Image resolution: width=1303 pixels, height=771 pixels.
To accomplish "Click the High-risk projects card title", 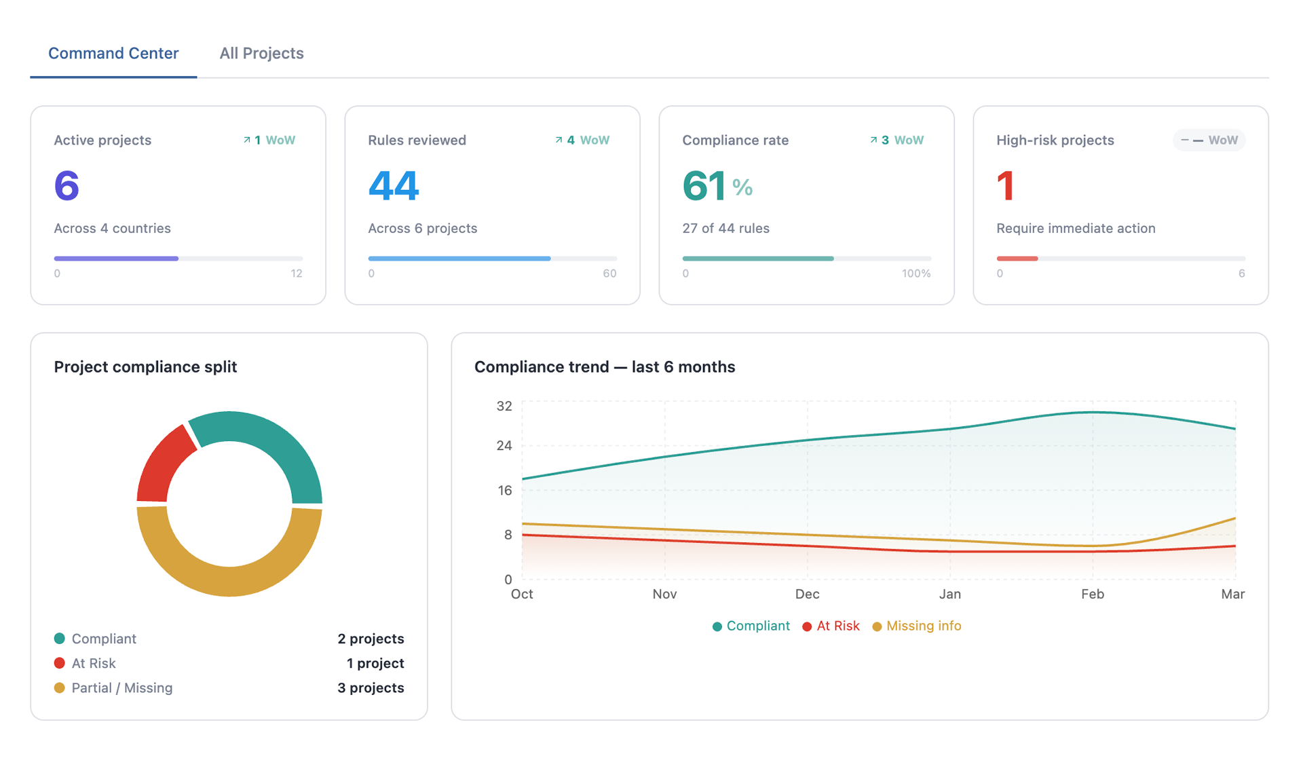I will pos(1055,140).
